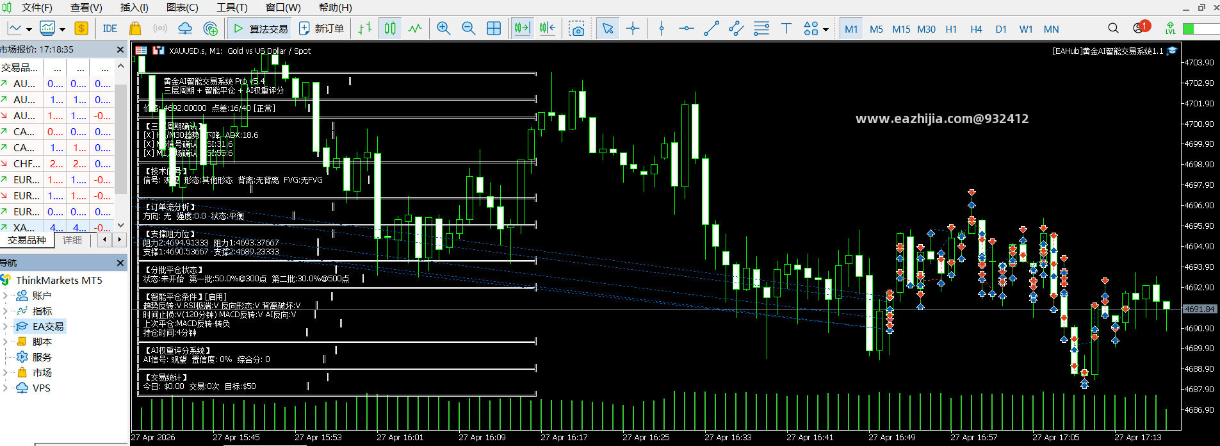The height and width of the screenshot is (446, 1220).
Task: Open the 图表(C) menu
Action: [183, 8]
